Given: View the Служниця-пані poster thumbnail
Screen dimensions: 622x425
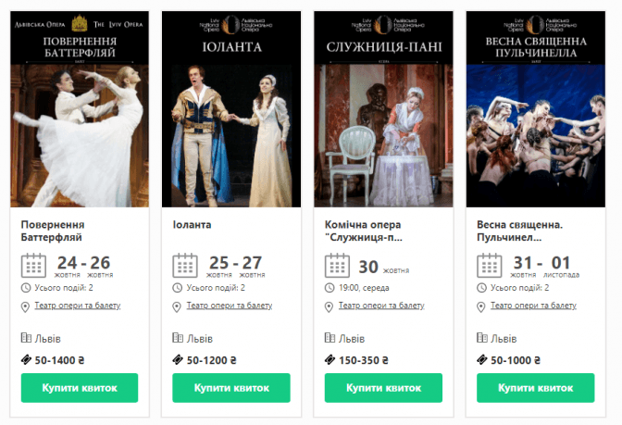Looking at the screenshot, I should pos(383,109).
